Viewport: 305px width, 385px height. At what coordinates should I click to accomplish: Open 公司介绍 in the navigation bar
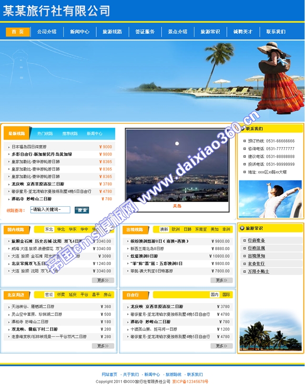[x=47, y=31]
